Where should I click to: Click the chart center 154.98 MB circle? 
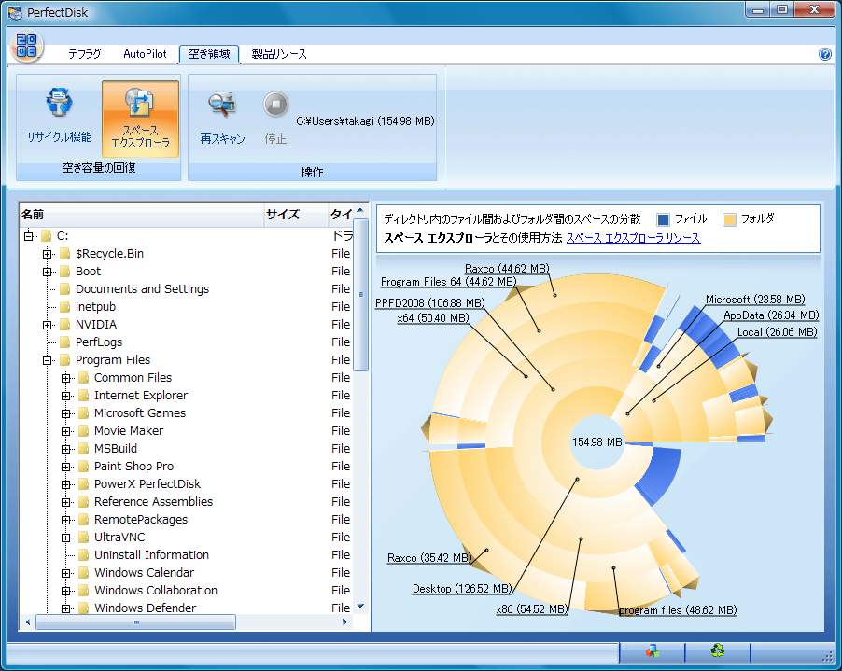tap(596, 441)
